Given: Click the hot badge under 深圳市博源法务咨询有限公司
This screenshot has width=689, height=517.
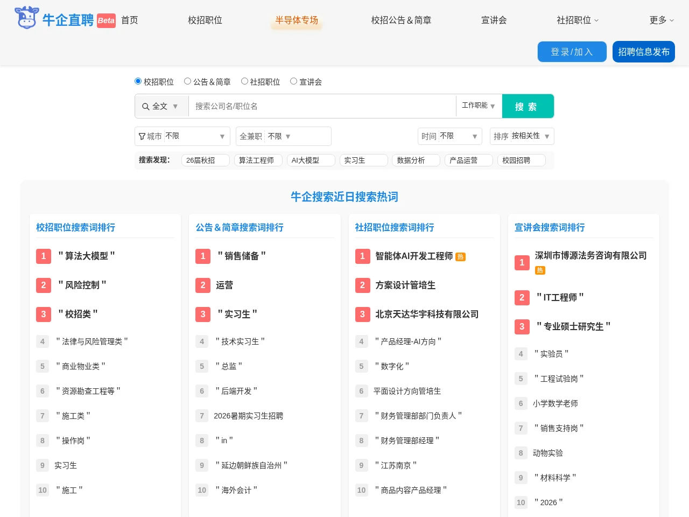Looking at the screenshot, I should point(540,270).
